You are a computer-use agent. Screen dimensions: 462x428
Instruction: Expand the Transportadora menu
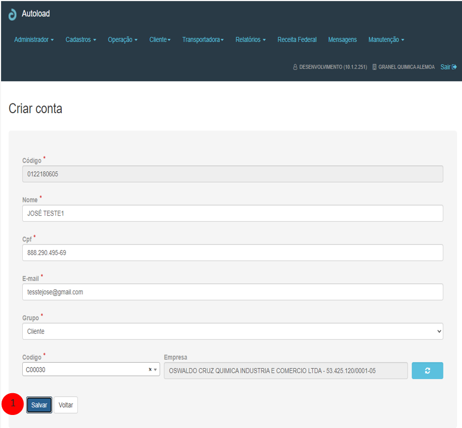tap(202, 40)
